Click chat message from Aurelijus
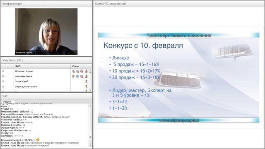The height and width of the screenshot is (149, 265). pyautogui.click(x=12, y=136)
